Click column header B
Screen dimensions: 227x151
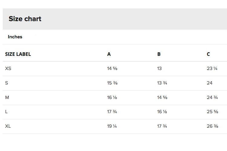(159, 54)
